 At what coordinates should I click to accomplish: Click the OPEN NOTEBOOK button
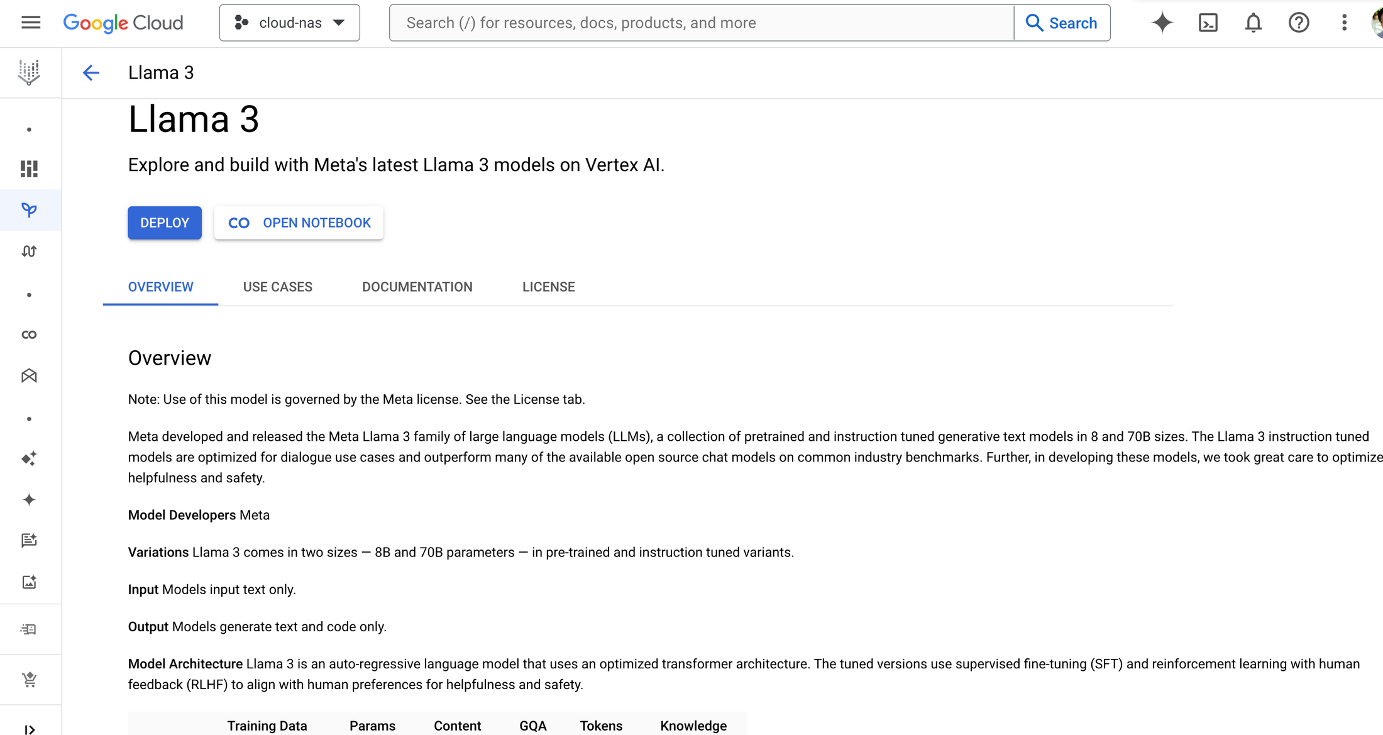click(298, 223)
